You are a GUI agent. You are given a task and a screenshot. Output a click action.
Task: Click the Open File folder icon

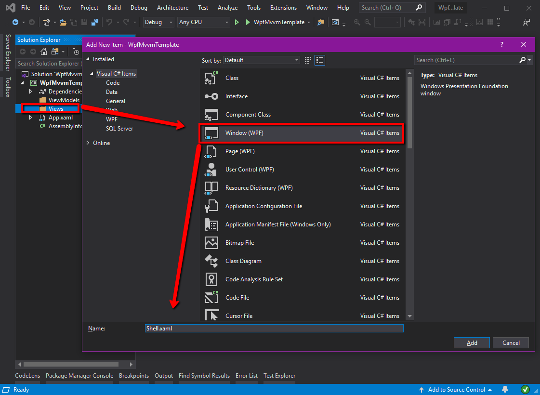(63, 22)
